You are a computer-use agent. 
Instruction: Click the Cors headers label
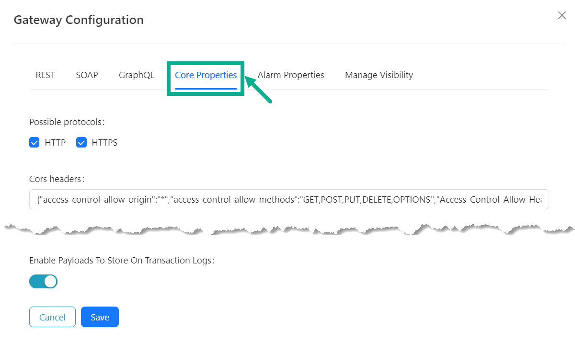click(57, 179)
